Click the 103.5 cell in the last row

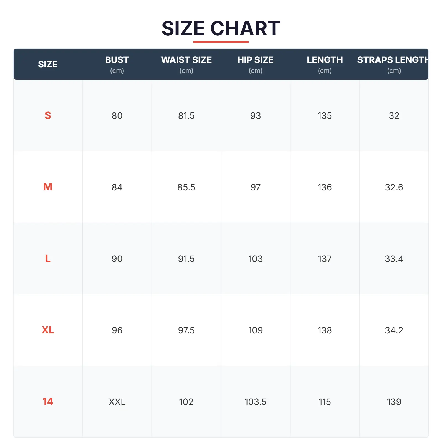(x=255, y=402)
